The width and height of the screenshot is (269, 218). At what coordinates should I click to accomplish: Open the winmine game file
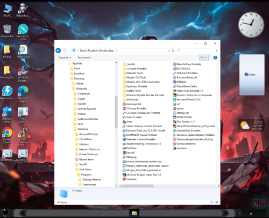[180, 148]
